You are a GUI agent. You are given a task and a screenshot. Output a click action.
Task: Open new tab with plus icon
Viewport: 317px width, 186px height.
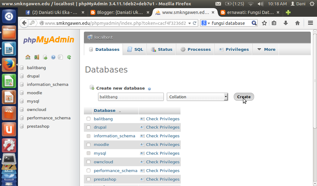(x=288, y=12)
